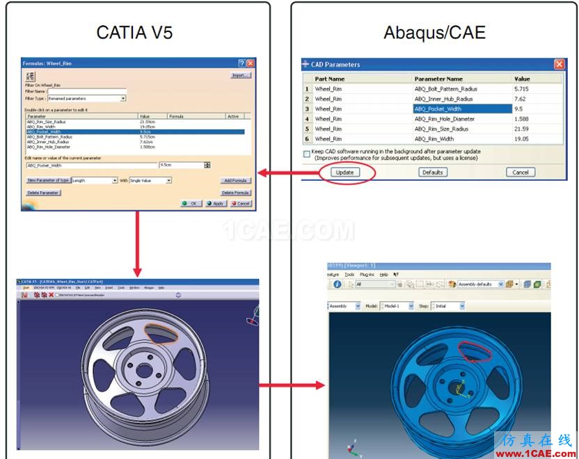579x459 pixels.
Task: Click the Abaqus color palette icon
Action: coord(452,284)
